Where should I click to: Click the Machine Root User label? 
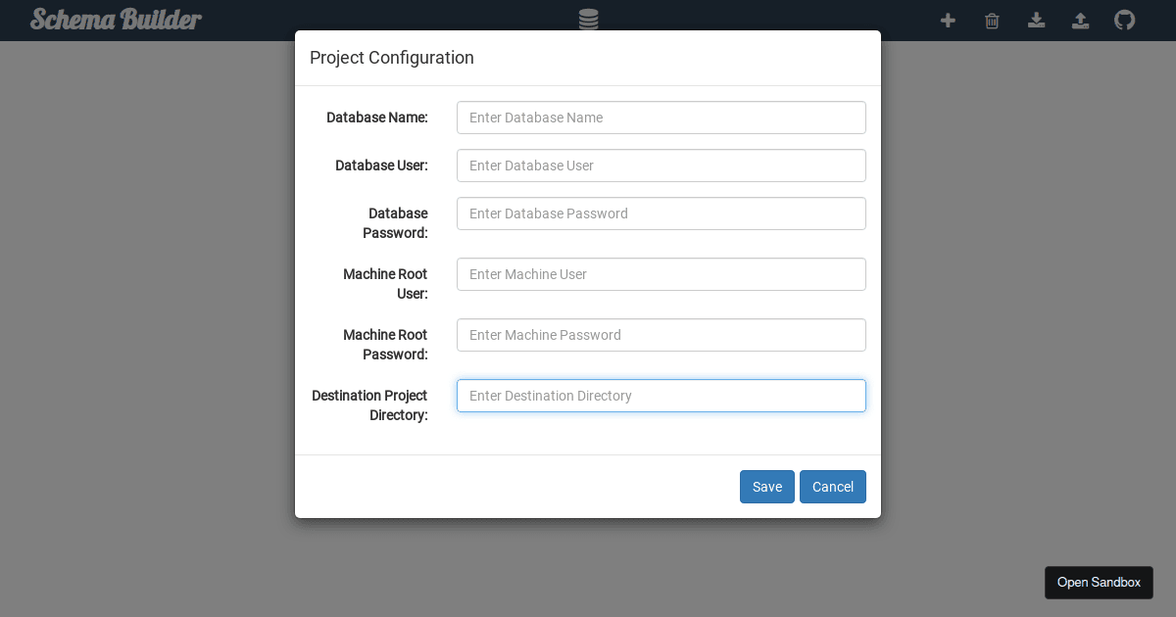pos(385,284)
